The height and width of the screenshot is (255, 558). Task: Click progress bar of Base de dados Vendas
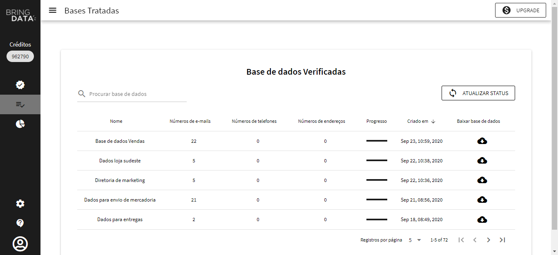(x=377, y=141)
